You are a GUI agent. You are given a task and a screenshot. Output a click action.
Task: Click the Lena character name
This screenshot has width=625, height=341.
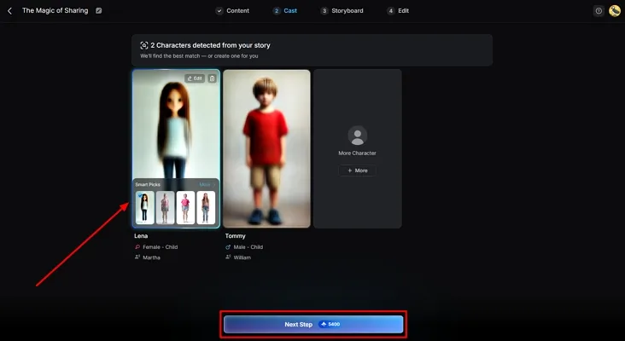click(x=141, y=236)
